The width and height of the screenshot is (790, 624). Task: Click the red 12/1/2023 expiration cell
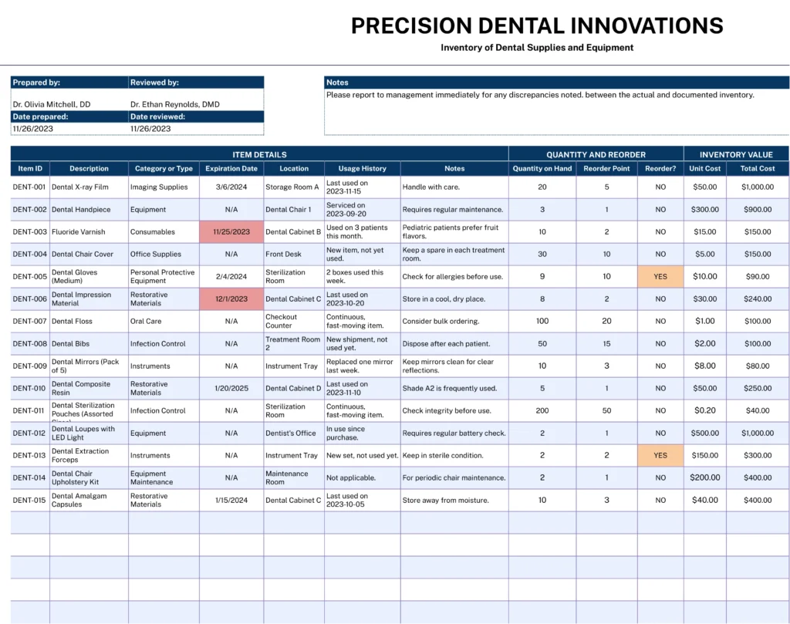[x=231, y=299]
